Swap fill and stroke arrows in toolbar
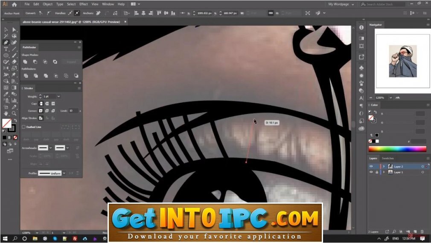This screenshot has width=431, height=243. point(15,120)
